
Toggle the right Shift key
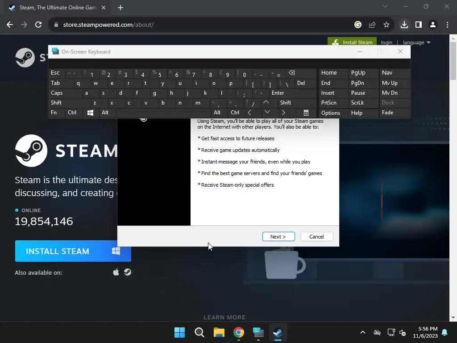pos(297,103)
